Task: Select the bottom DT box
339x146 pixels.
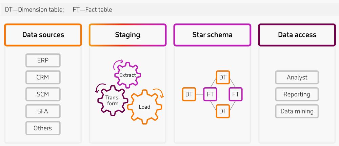Action: (223, 111)
